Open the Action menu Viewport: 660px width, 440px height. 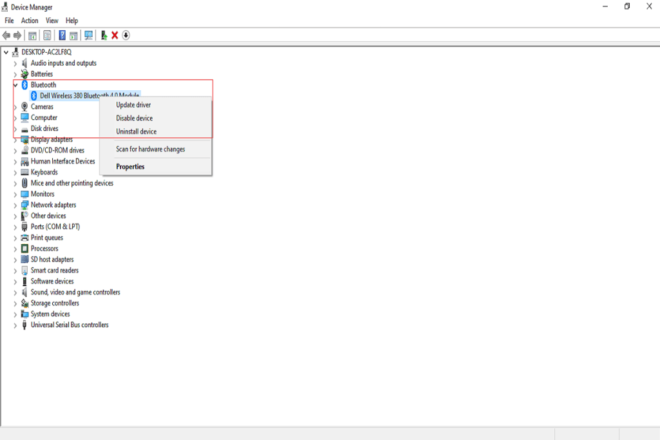[x=30, y=21]
